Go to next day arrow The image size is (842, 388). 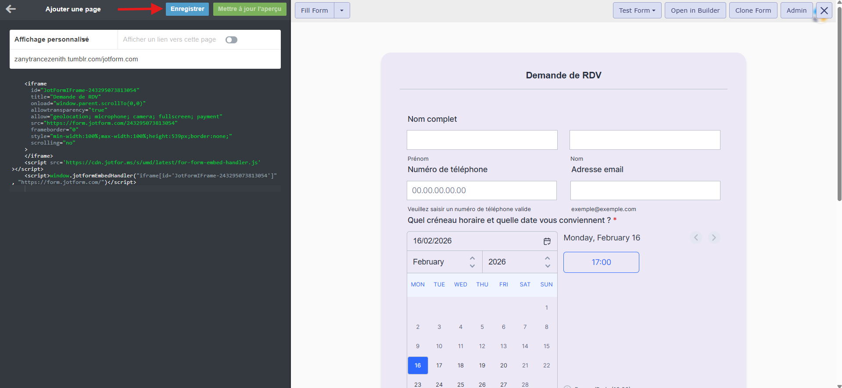pos(714,238)
